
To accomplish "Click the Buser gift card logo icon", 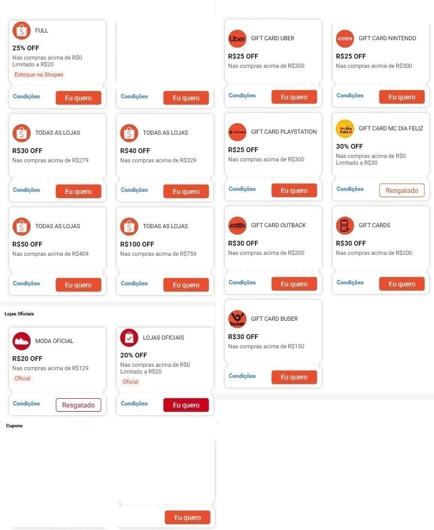I will [237, 319].
